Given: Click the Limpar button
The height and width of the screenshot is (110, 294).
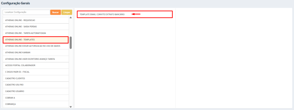Looking at the screenshot, I should coord(67,12).
